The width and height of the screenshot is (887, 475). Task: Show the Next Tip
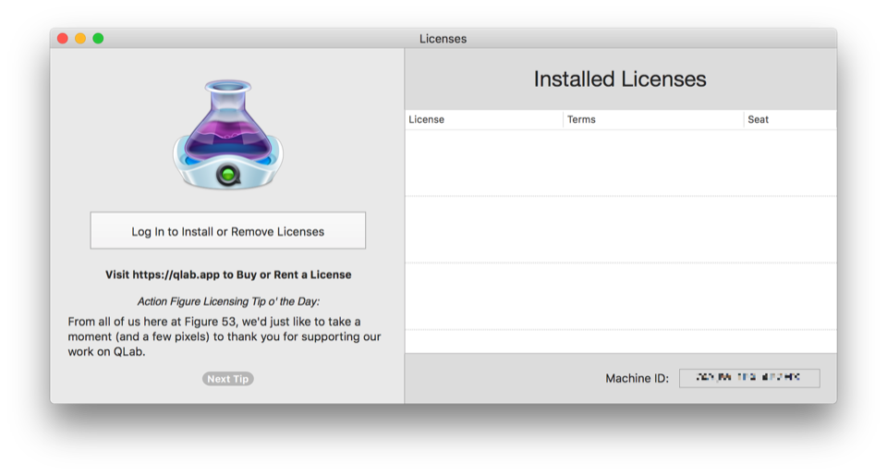click(x=227, y=379)
